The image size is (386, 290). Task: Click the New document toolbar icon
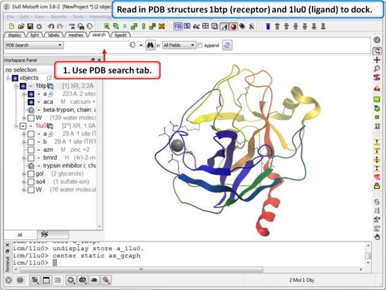pyautogui.click(x=11, y=26)
